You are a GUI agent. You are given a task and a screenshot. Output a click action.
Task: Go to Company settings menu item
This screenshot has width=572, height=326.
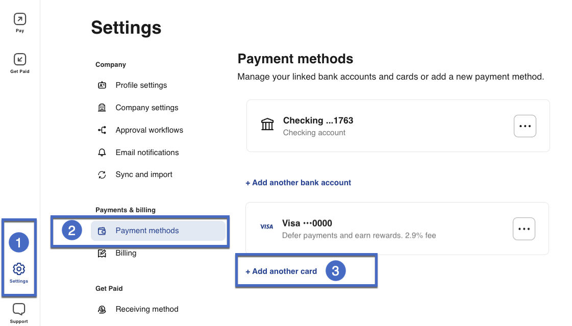(x=147, y=108)
